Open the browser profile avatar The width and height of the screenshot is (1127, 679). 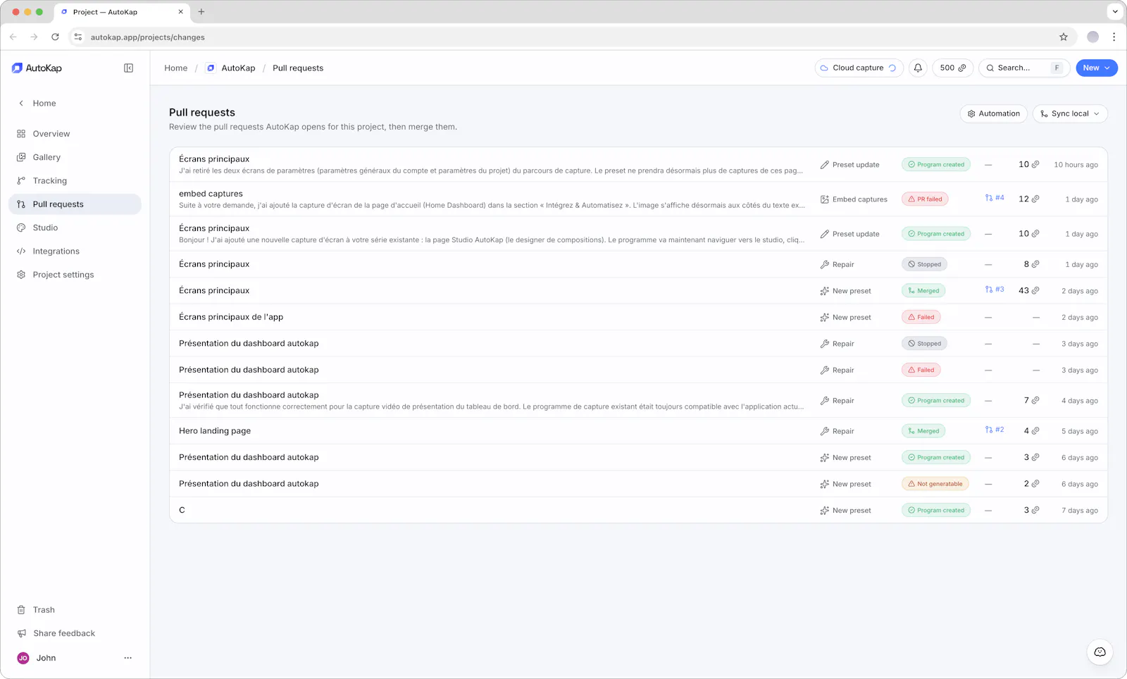point(1092,37)
